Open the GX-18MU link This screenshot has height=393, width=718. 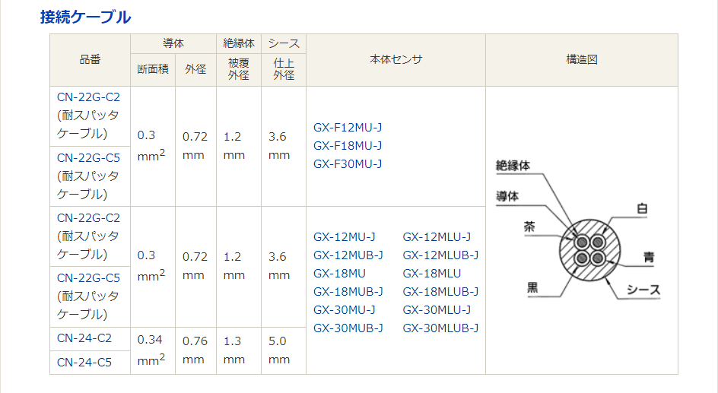(x=339, y=274)
